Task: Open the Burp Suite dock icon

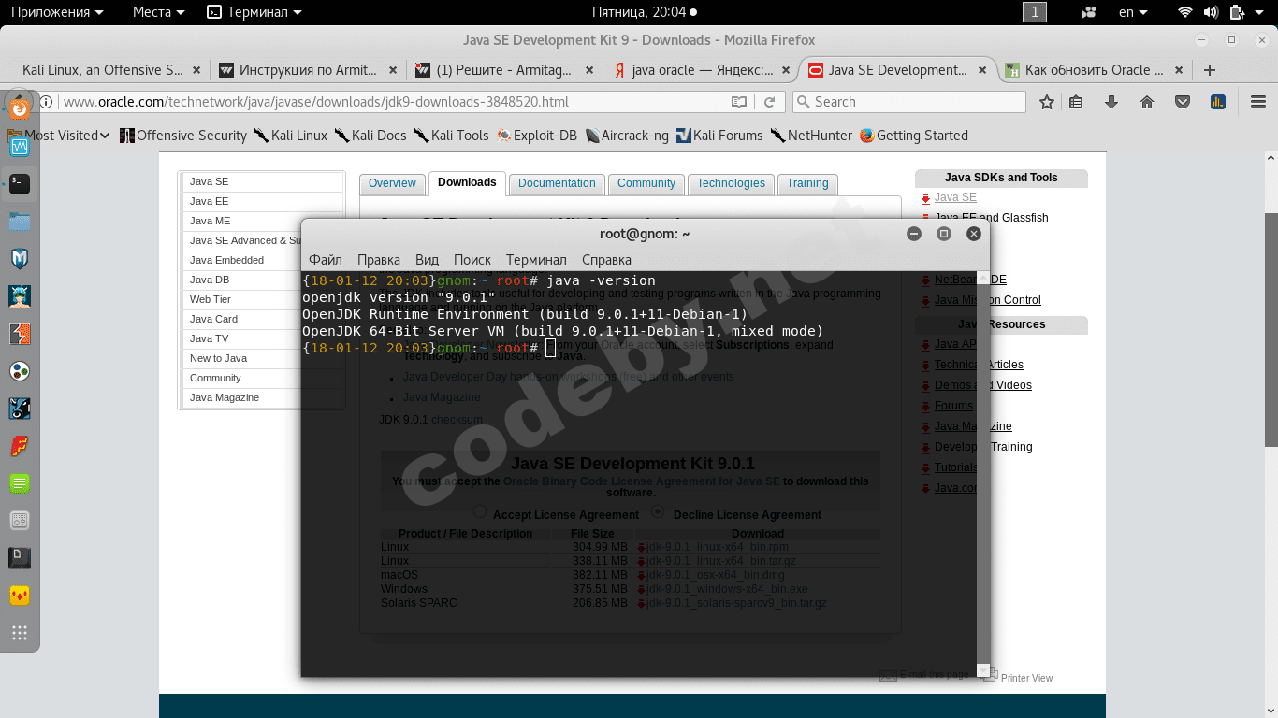Action: click(20, 334)
